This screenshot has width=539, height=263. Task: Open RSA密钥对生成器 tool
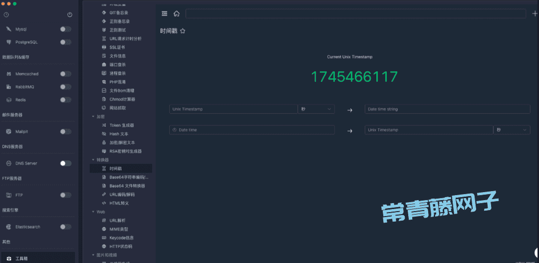[121, 151]
